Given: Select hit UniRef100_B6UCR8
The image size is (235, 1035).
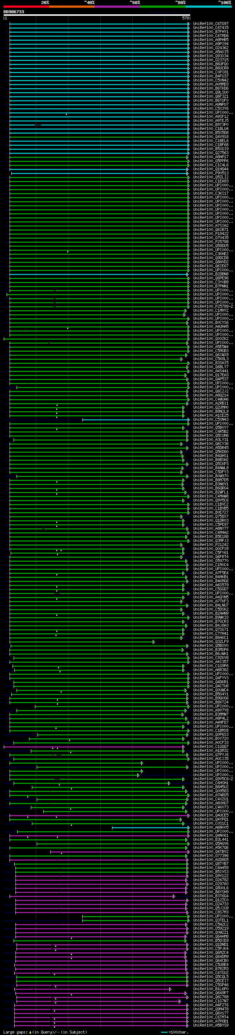Looking at the screenshot, I should point(210,68).
